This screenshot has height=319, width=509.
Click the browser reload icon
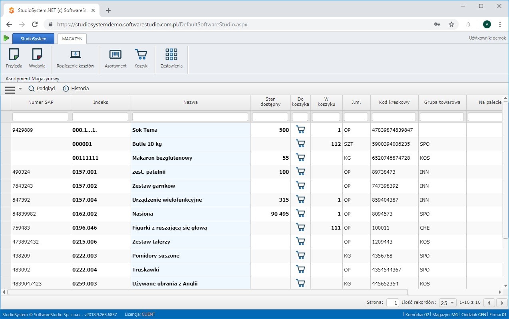point(35,24)
